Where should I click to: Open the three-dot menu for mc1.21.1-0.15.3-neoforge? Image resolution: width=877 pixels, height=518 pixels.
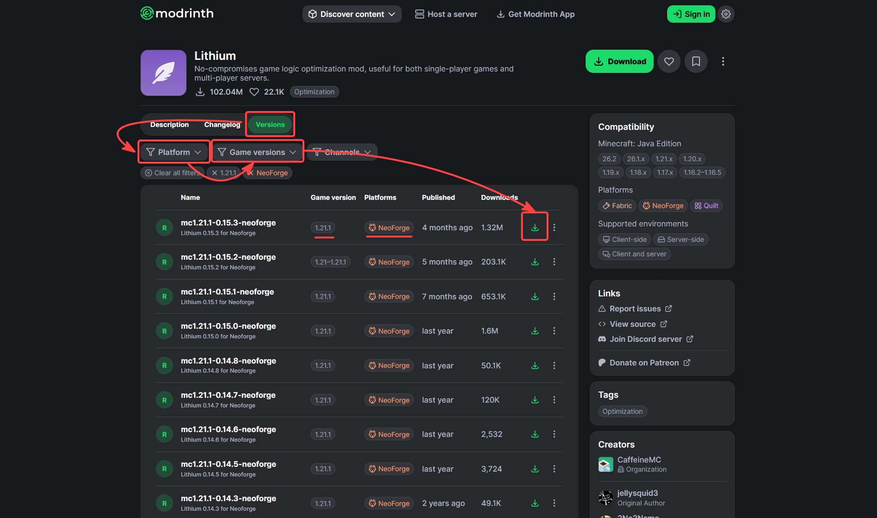[554, 227]
